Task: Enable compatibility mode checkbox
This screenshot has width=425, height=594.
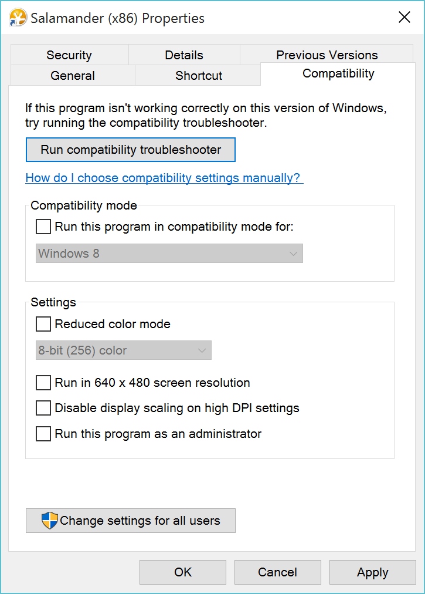Action: pos(43,227)
